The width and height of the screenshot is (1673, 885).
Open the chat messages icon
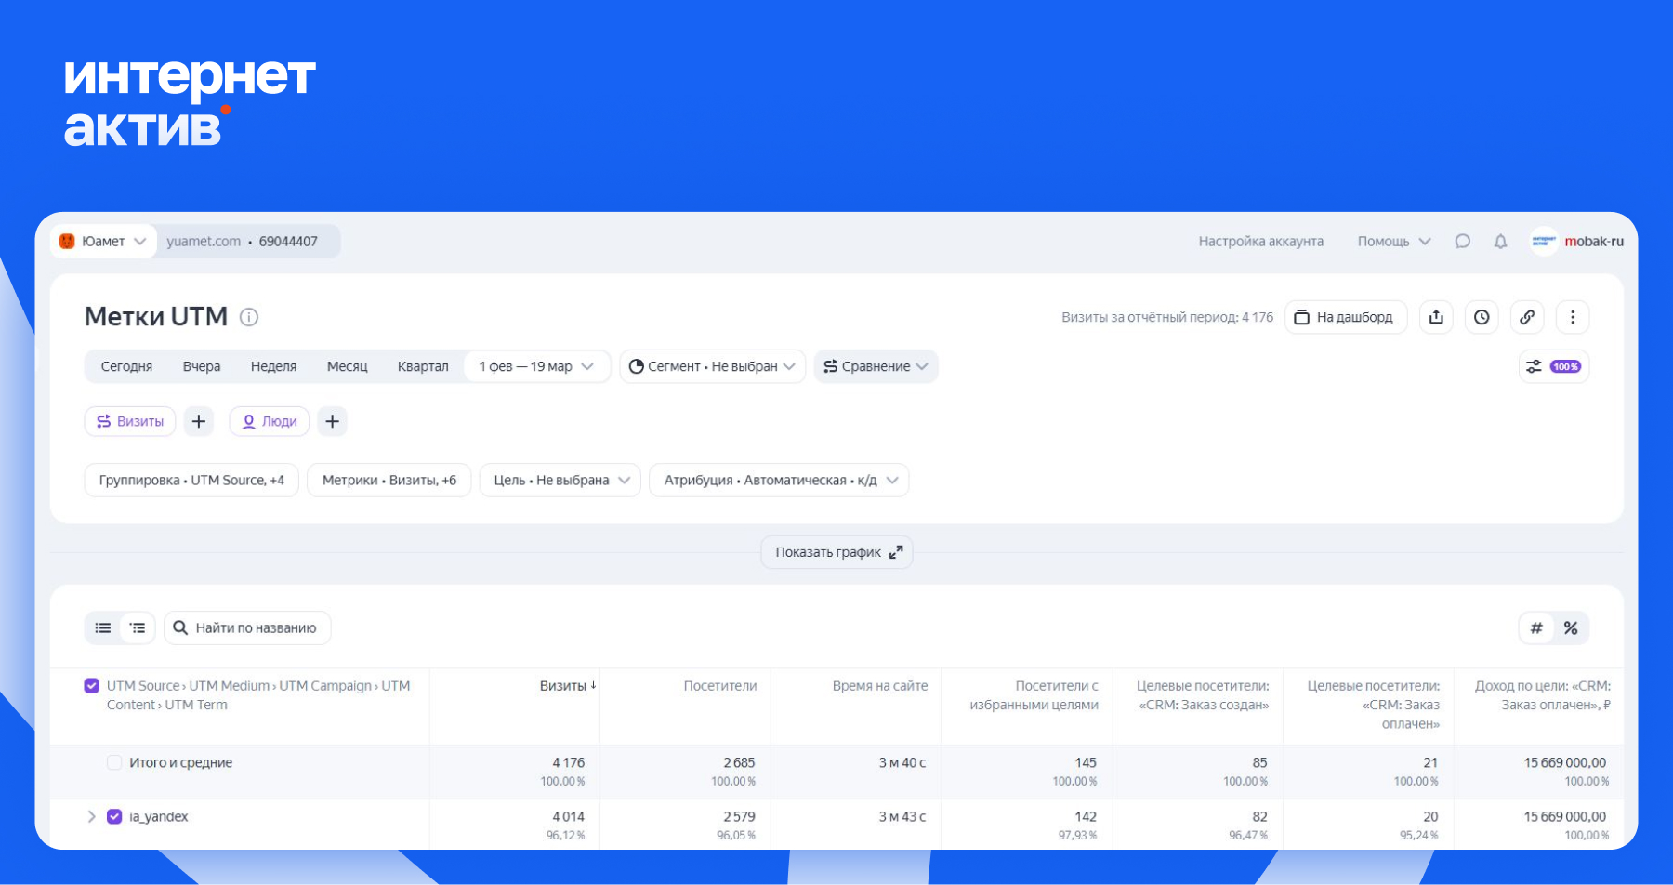[1462, 242]
